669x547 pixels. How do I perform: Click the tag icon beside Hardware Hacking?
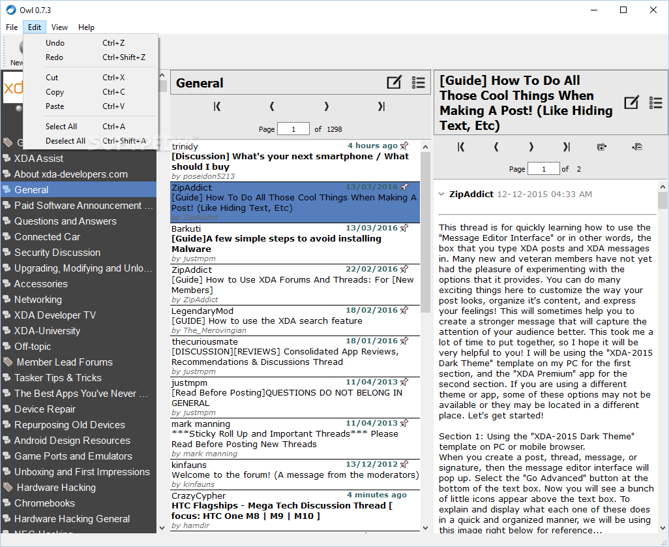7,487
